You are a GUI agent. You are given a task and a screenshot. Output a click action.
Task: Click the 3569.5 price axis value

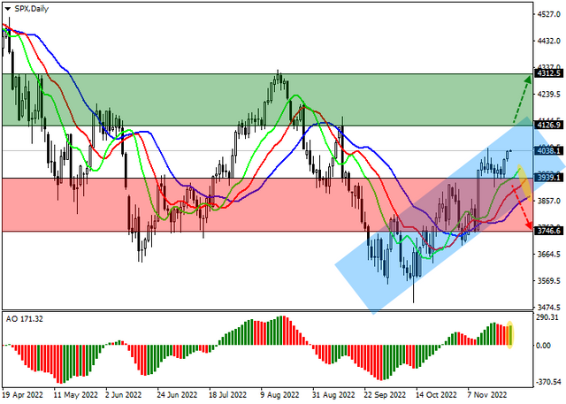click(x=548, y=281)
